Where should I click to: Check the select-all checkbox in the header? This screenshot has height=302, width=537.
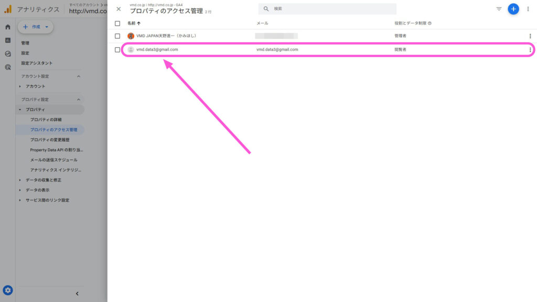[x=118, y=23]
